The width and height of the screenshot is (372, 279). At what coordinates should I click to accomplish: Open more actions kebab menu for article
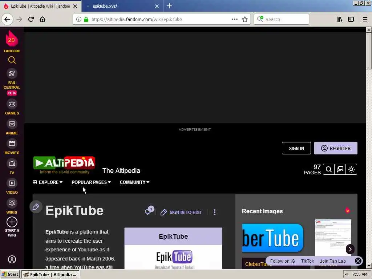click(x=215, y=212)
